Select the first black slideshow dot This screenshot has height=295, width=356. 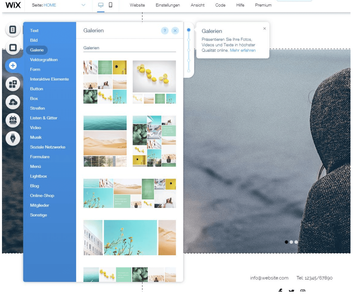[286, 242]
